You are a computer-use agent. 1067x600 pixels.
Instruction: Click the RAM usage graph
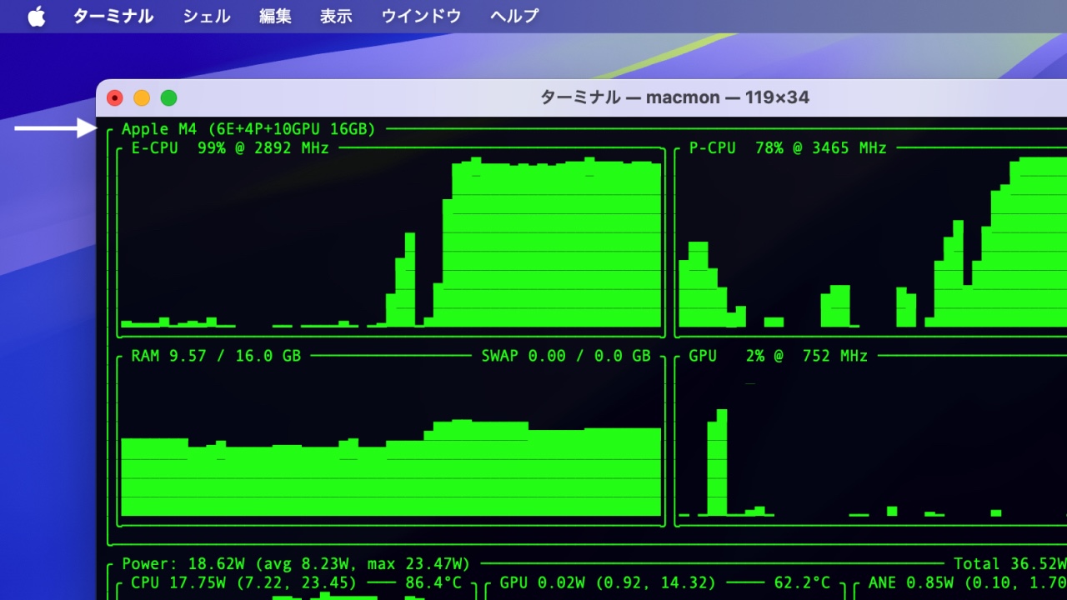pos(391,442)
